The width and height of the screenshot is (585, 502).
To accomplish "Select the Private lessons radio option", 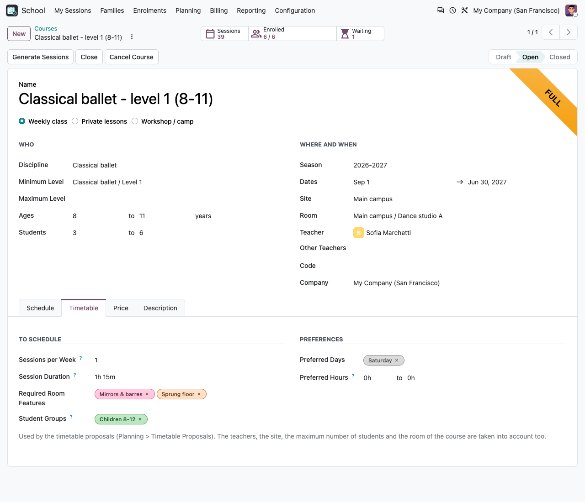I will click(75, 121).
